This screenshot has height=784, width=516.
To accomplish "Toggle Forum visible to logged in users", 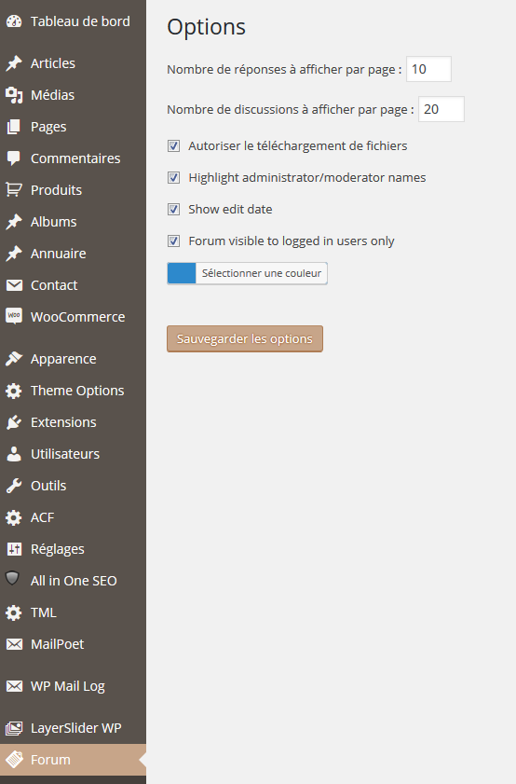I will [173, 241].
